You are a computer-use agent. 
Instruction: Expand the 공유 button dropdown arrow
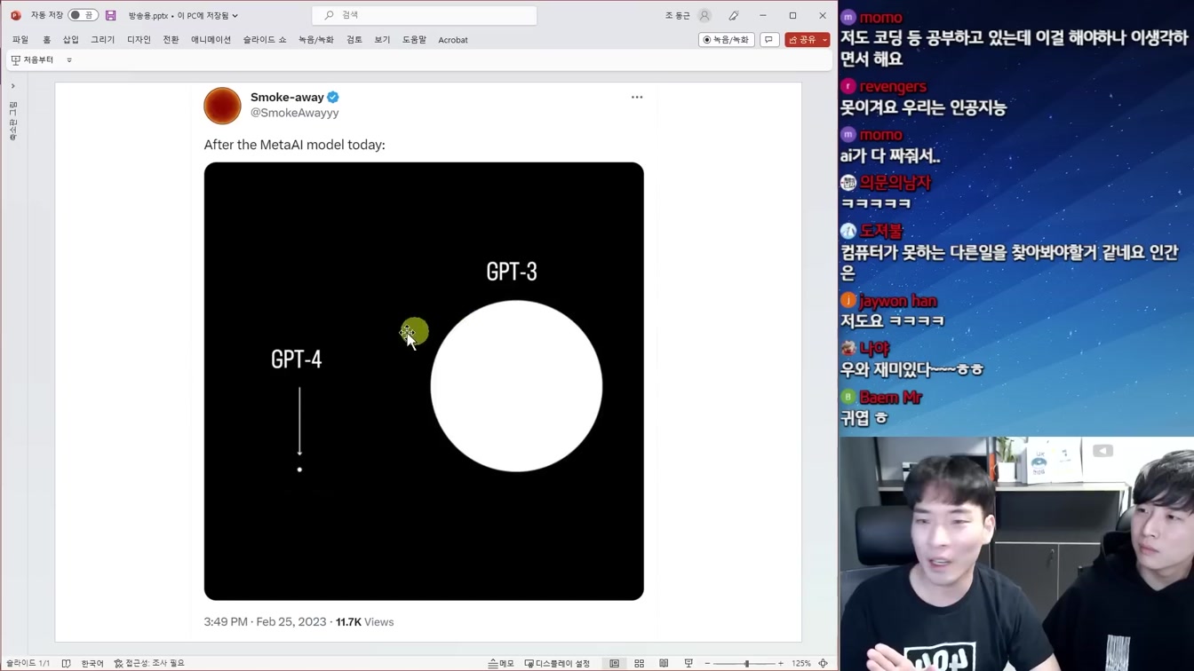click(x=825, y=40)
